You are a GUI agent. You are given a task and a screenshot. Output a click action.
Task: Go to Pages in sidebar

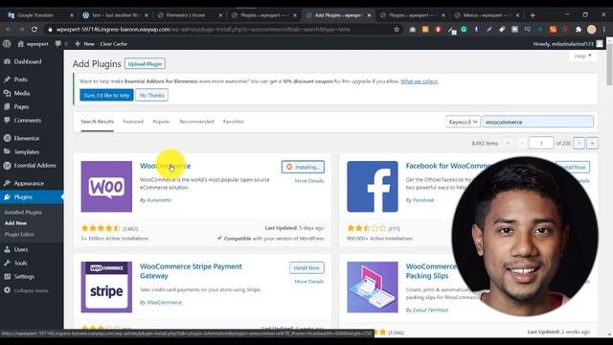pos(21,106)
